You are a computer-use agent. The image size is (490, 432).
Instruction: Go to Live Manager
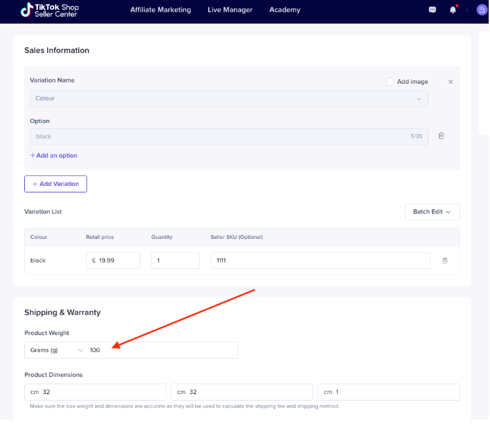(x=230, y=10)
